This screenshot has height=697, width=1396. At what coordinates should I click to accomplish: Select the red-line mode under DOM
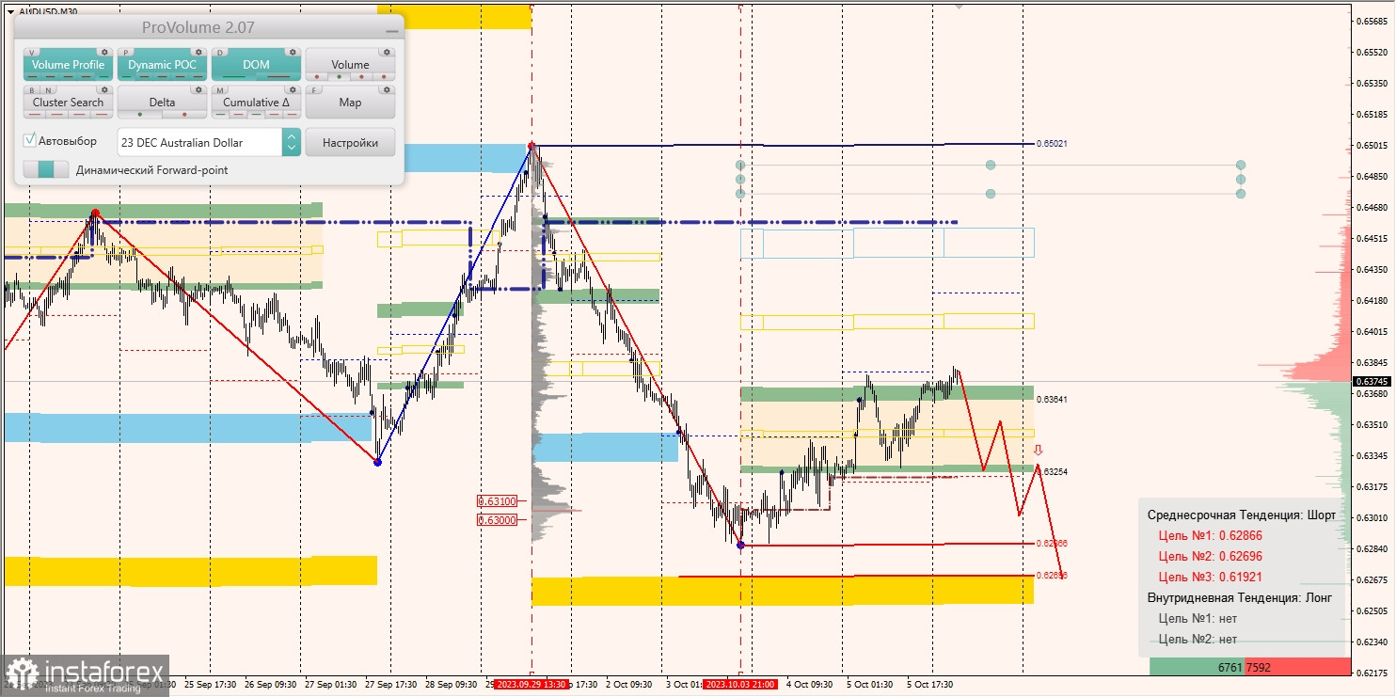pos(278,76)
